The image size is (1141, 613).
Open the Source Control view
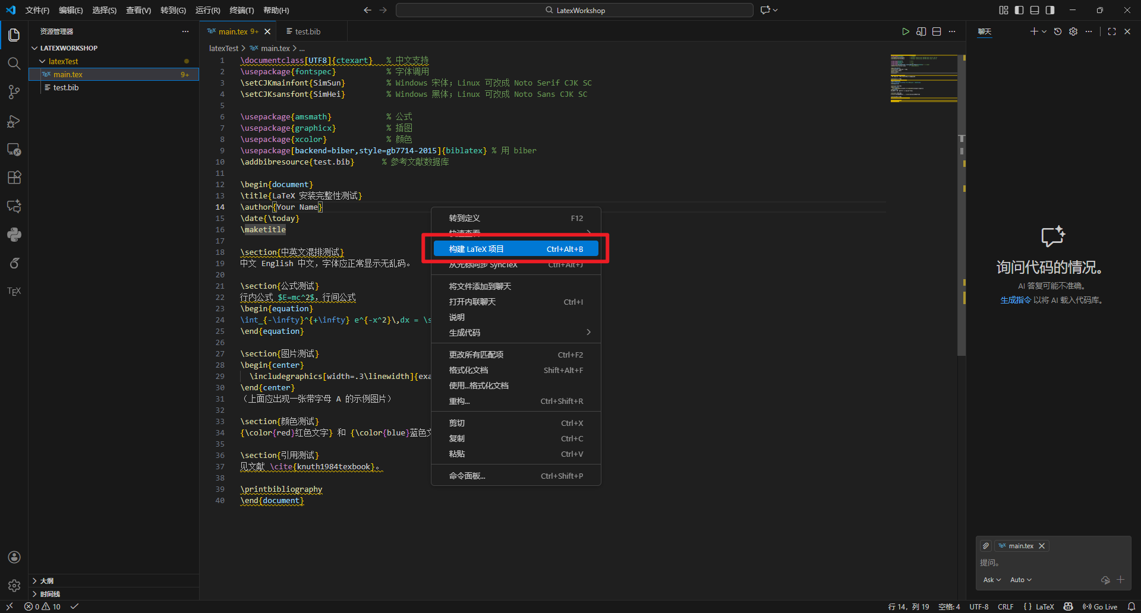(14, 92)
